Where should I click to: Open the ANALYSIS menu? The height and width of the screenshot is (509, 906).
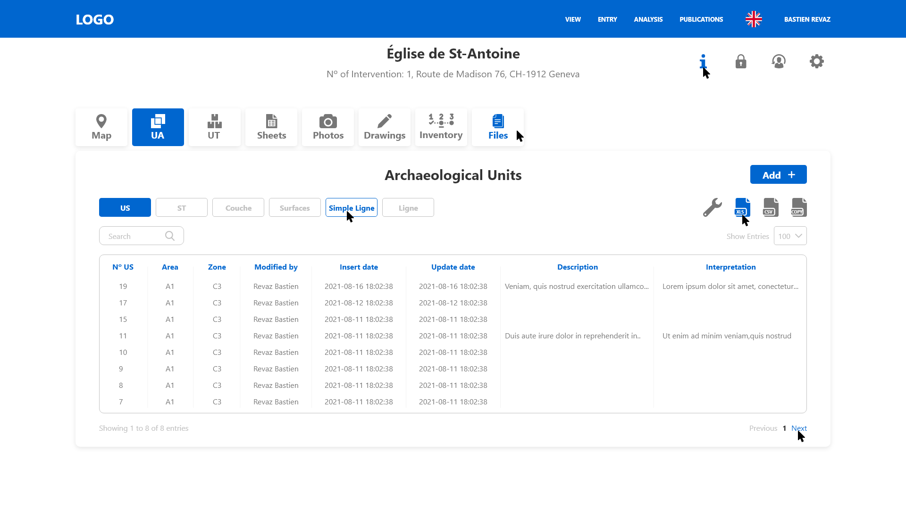pos(648,19)
